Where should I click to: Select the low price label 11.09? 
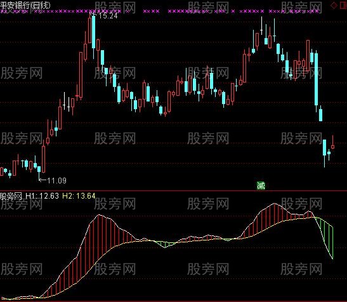56,181
